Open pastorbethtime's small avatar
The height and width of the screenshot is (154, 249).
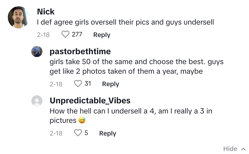tap(37, 52)
